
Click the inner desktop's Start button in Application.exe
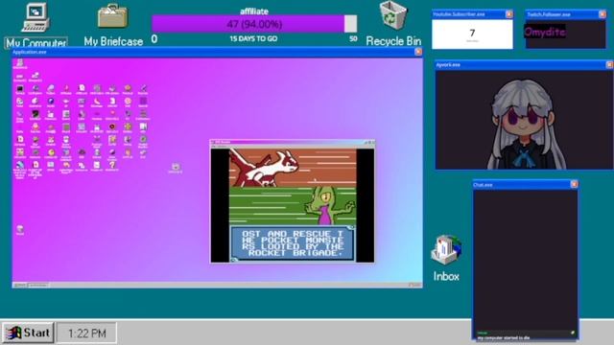click(x=19, y=286)
